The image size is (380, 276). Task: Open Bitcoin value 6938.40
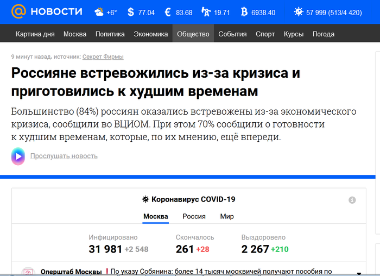point(263,12)
